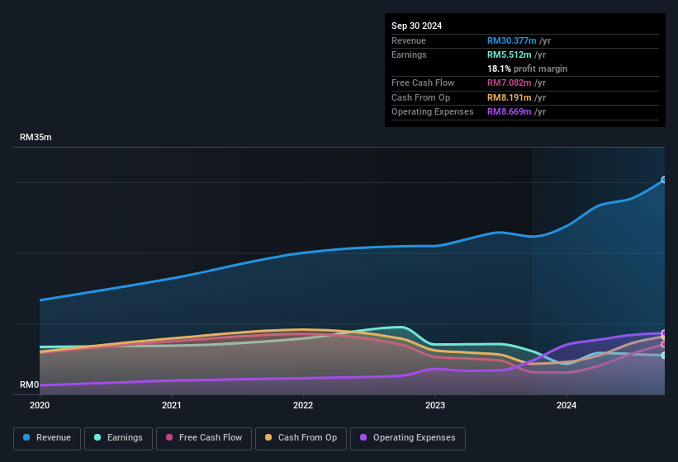Click the Operating Expenses tooltip label
Image resolution: width=678 pixels, height=462 pixels.
(433, 112)
